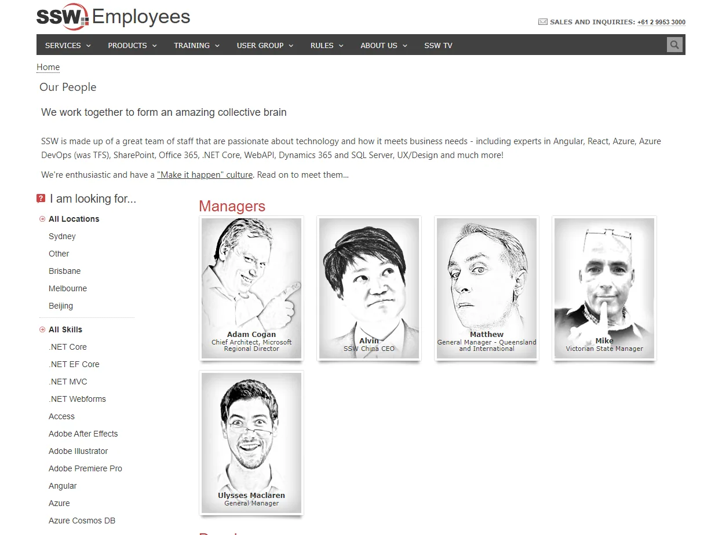Go to SSW TV

pos(438,45)
